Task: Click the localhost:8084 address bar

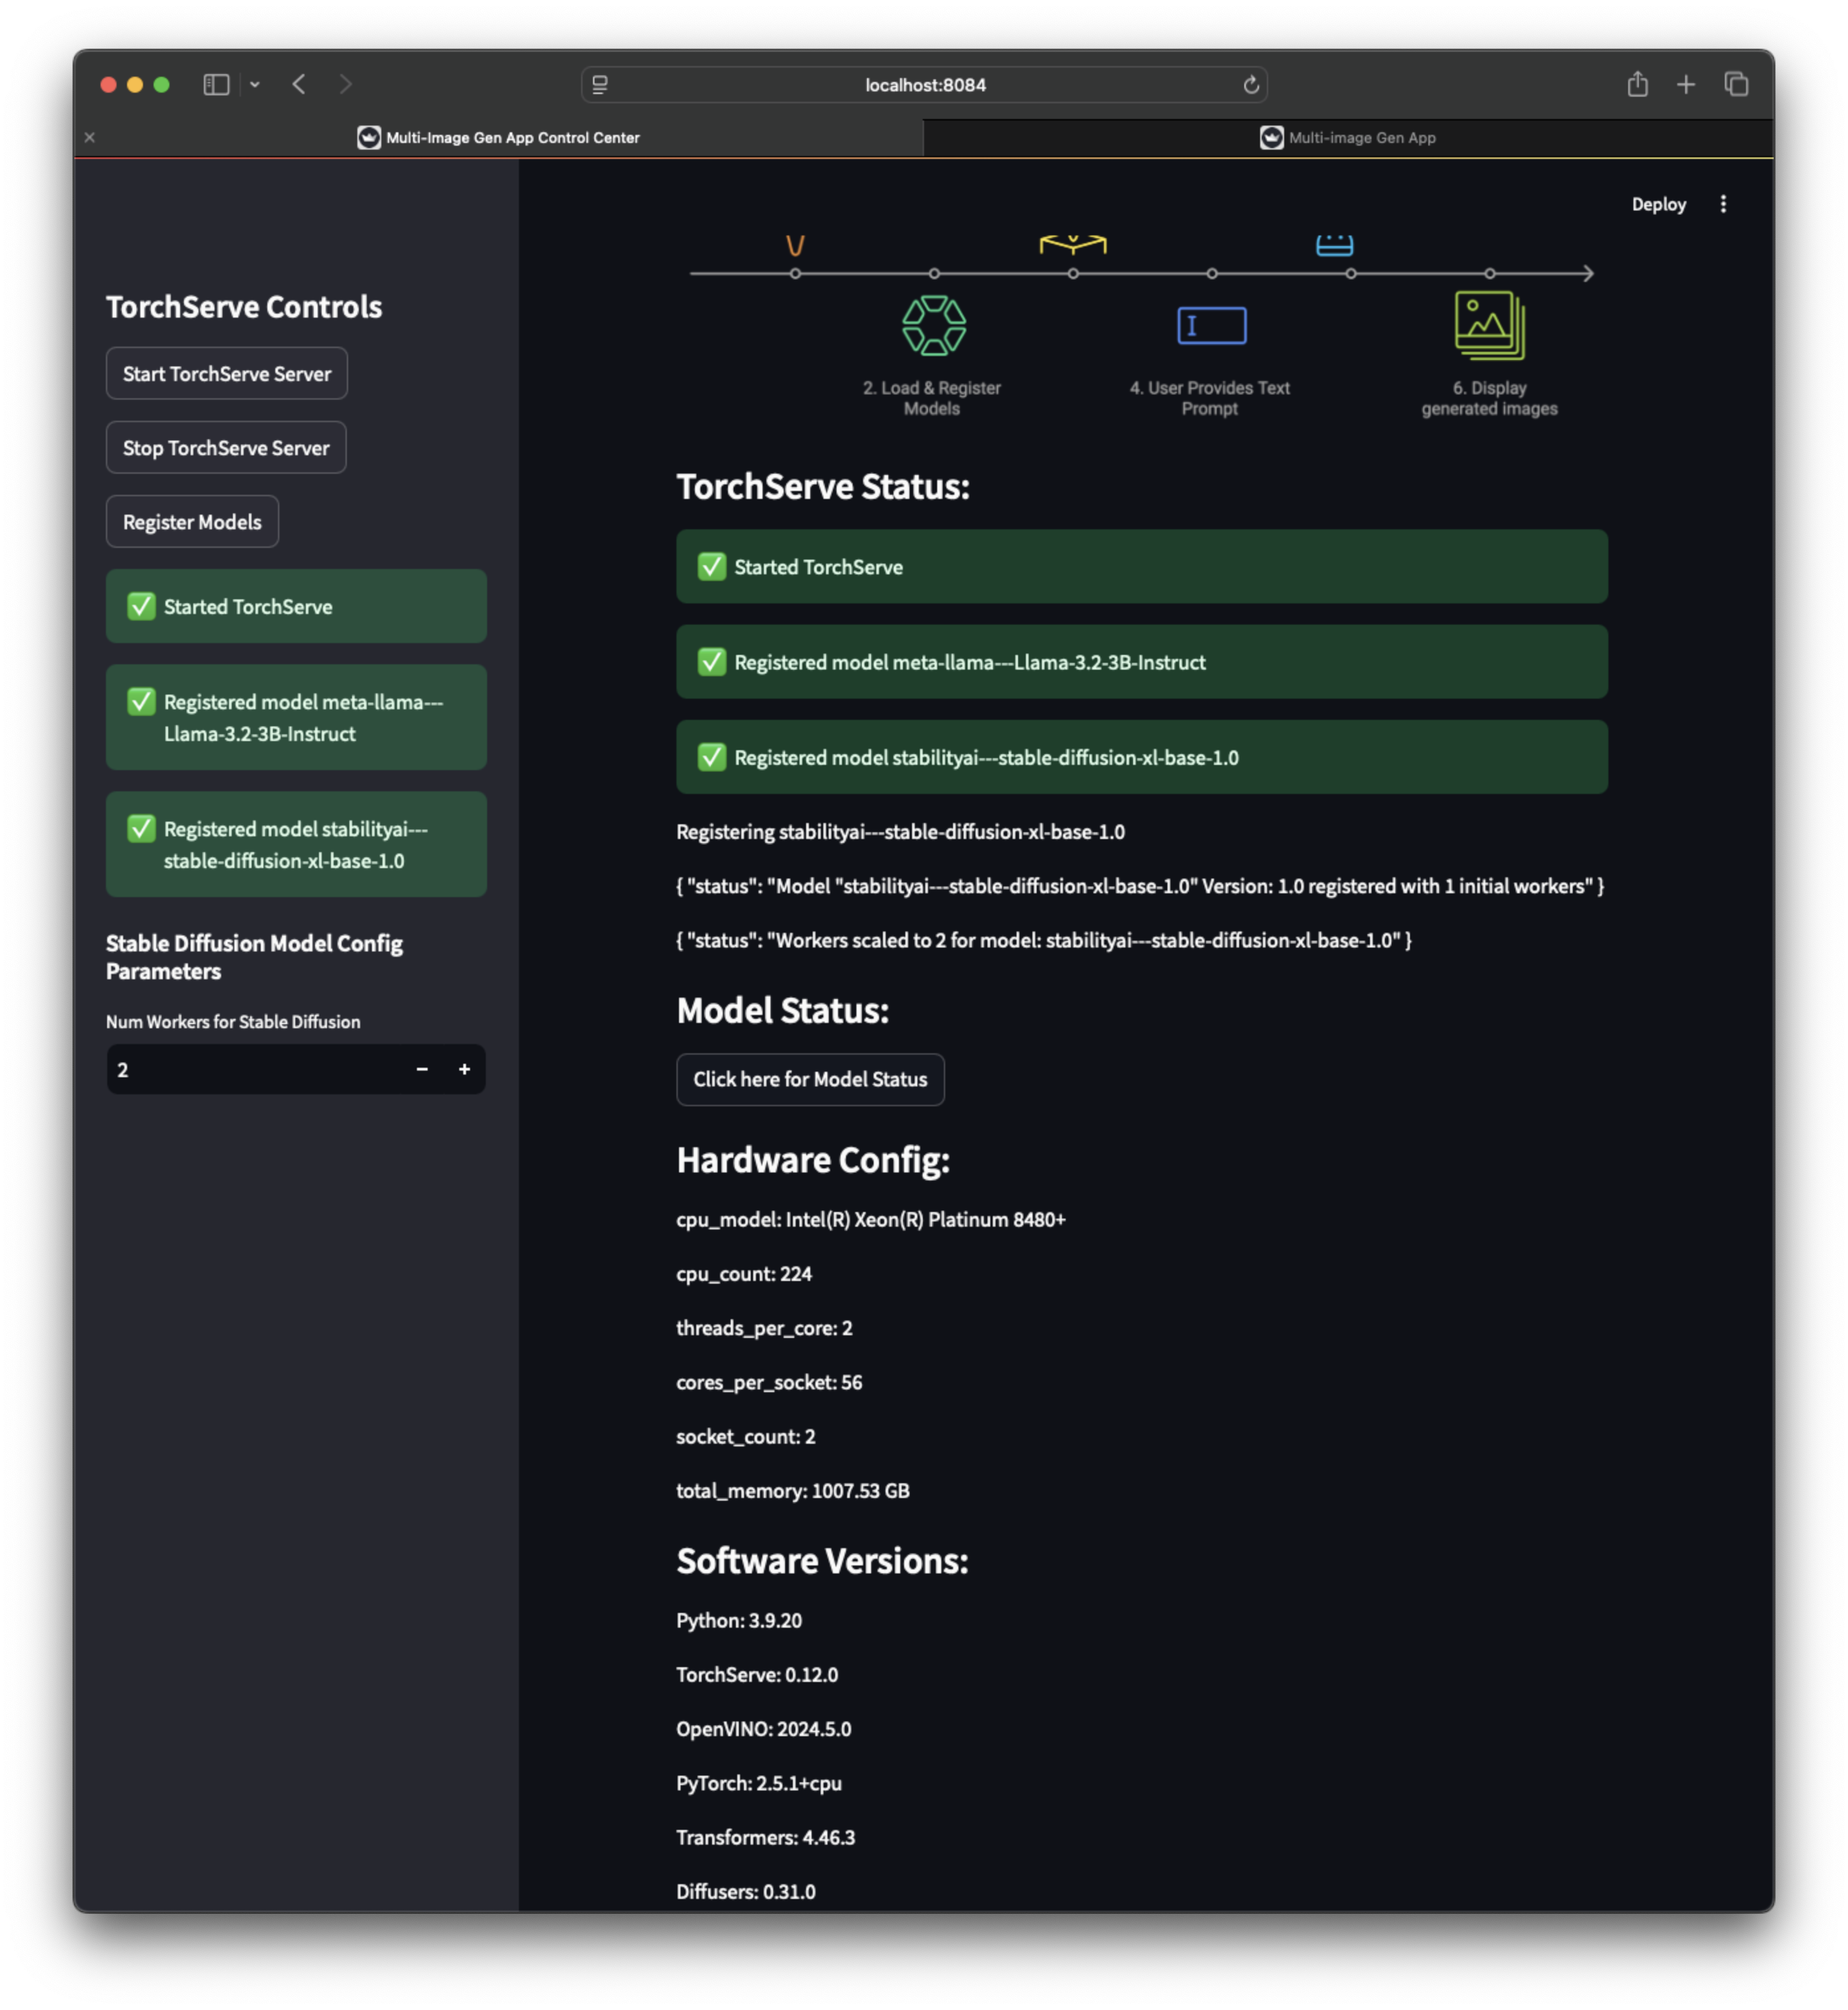Action: (x=924, y=85)
